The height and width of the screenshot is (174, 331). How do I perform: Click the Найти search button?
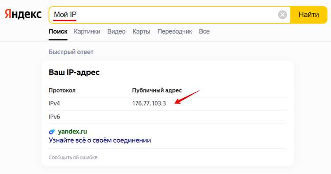point(308,15)
